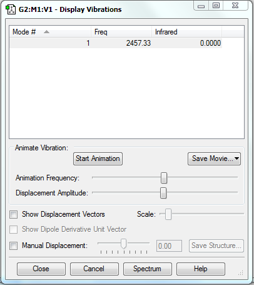Enable the Manual Displacement checkbox
This screenshot has width=254, height=285.
click(x=14, y=246)
